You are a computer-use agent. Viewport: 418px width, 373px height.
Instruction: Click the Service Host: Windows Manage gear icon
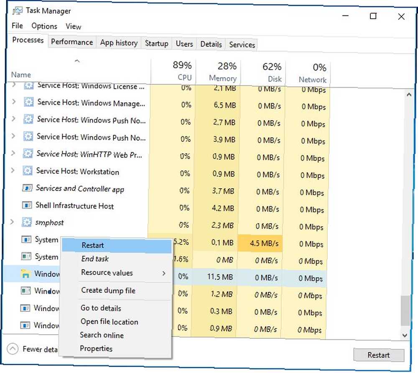(x=28, y=102)
